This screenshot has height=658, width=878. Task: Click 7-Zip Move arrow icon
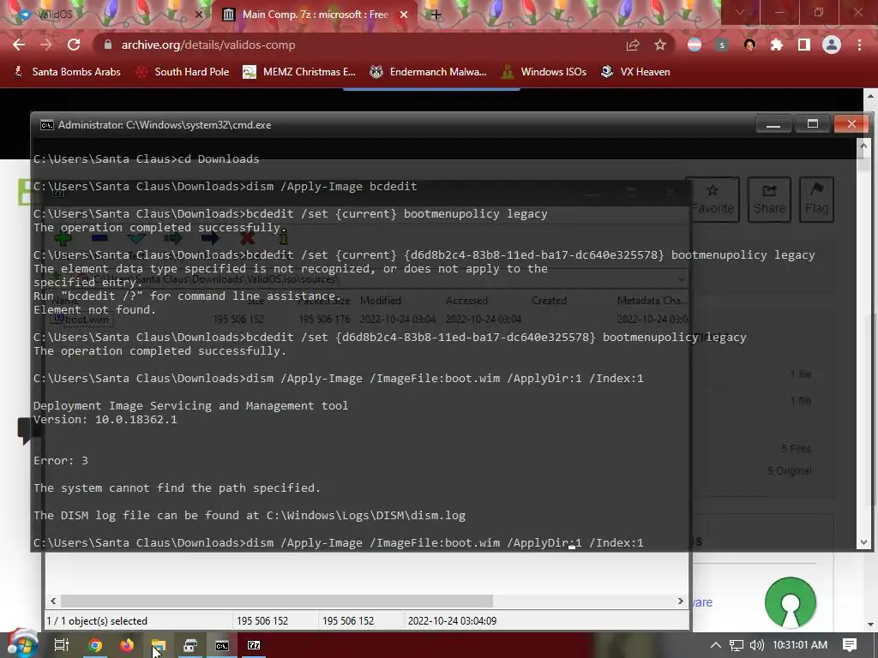pyautogui.click(x=210, y=239)
